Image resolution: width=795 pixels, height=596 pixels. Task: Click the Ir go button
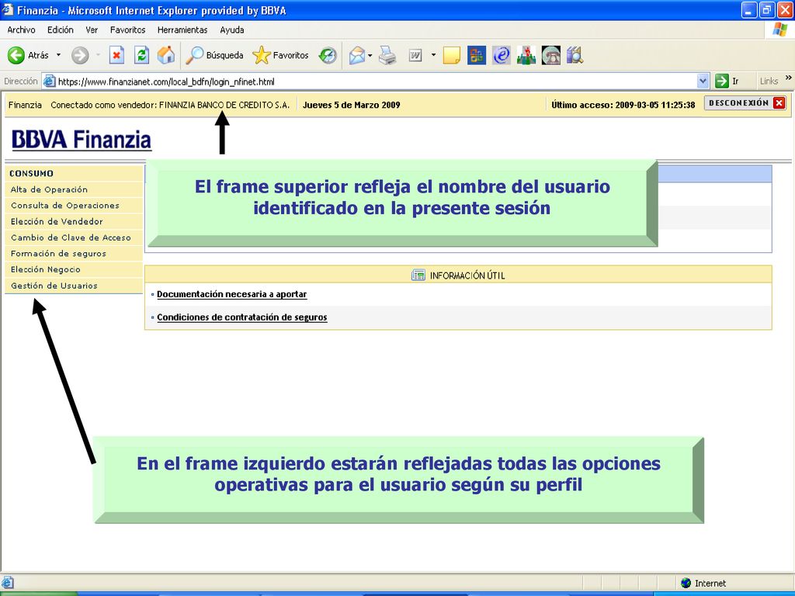pos(727,81)
